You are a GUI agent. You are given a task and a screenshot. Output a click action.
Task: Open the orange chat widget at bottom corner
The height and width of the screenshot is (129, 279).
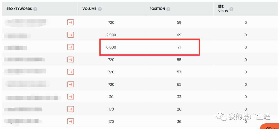(x=269, y=126)
